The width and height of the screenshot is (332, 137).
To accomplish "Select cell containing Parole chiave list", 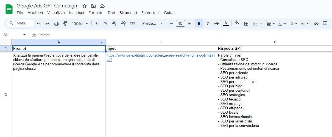I will coord(275,94).
